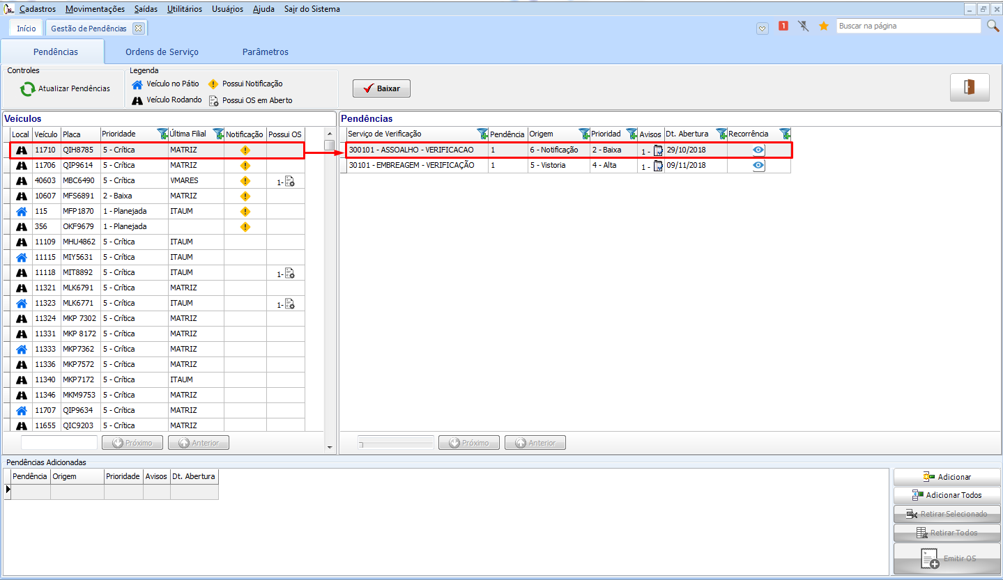Click the home icon for vehicle 115
This screenshot has height=580, width=1003.
(x=22, y=211)
